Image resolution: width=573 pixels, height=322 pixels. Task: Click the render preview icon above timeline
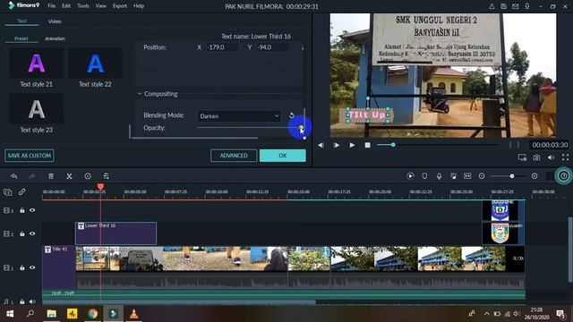(x=410, y=176)
